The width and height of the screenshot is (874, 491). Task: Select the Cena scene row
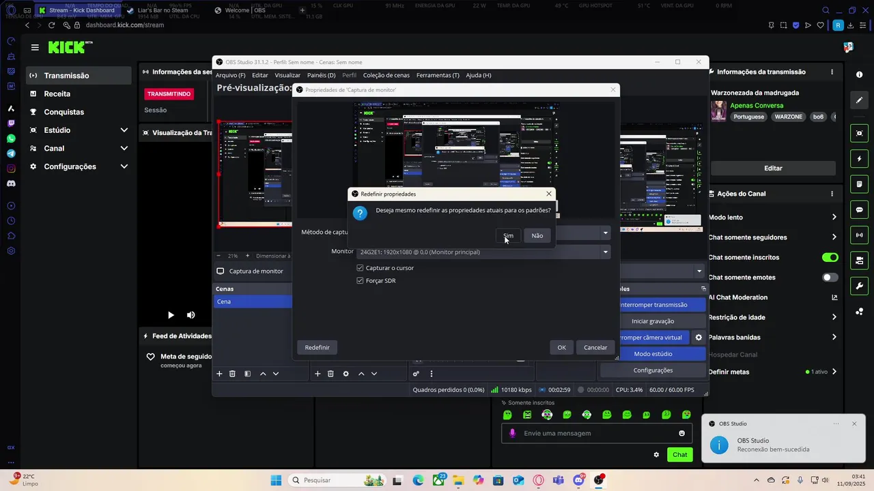(x=253, y=301)
